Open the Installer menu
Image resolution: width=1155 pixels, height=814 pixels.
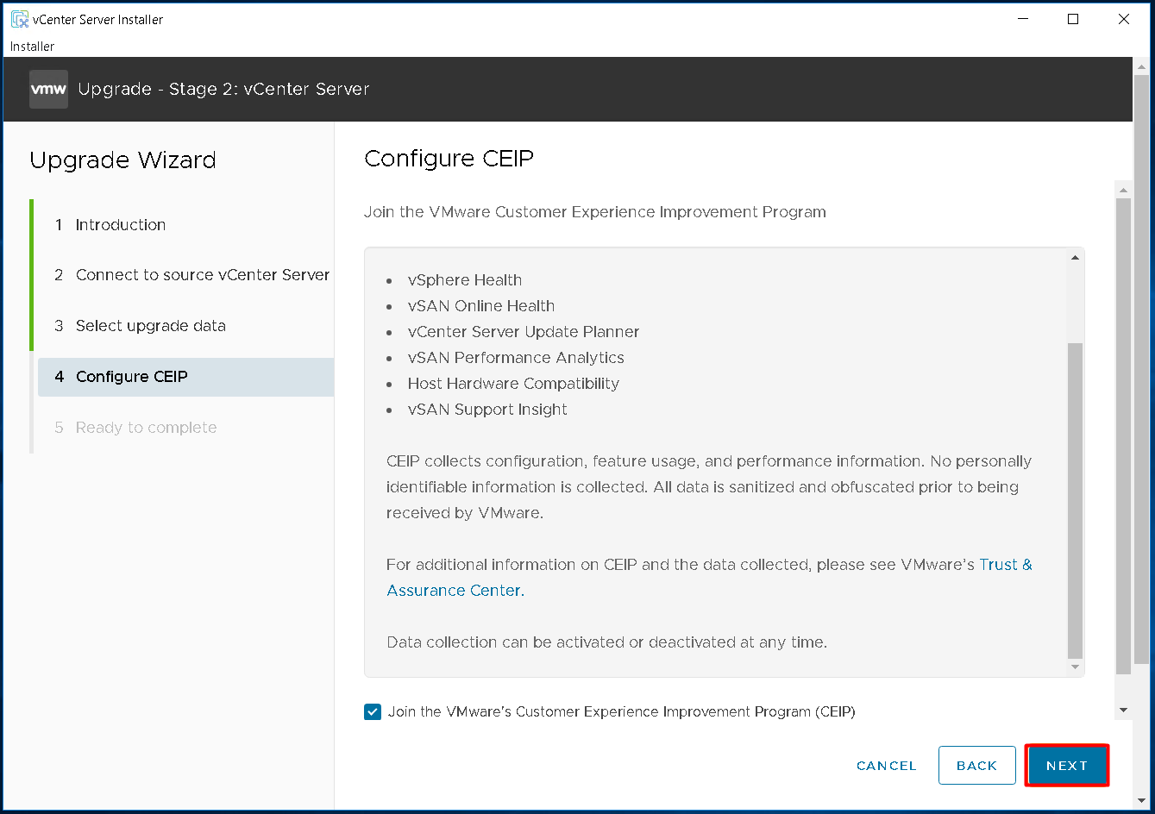[x=33, y=47]
